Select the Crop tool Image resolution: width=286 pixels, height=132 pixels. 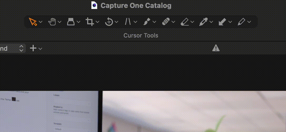90,22
